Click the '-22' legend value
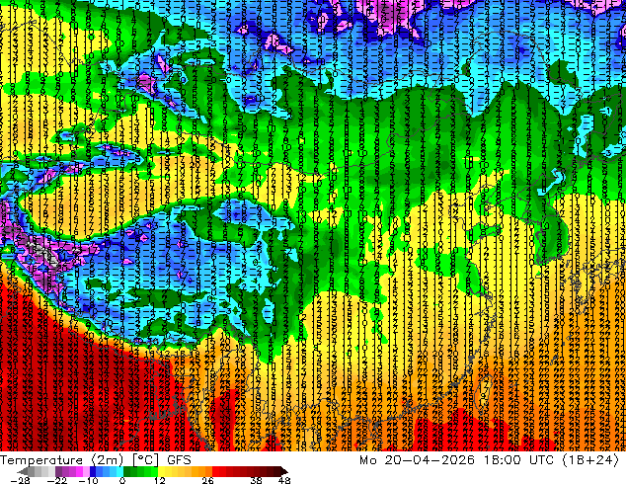This screenshot has width=626, height=484. click(57, 480)
